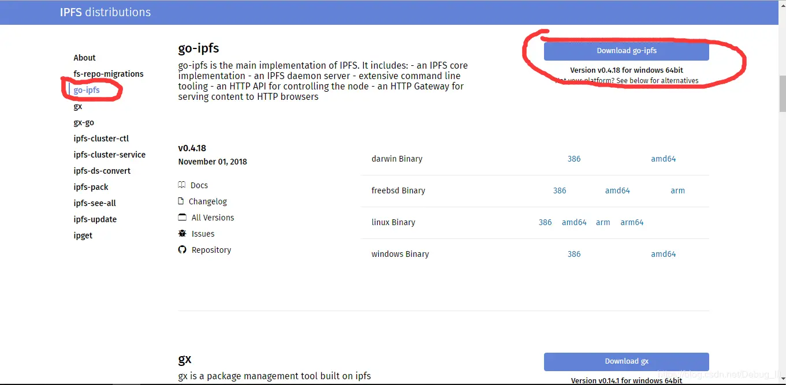Download linux Binary amd64 build

tap(574, 222)
